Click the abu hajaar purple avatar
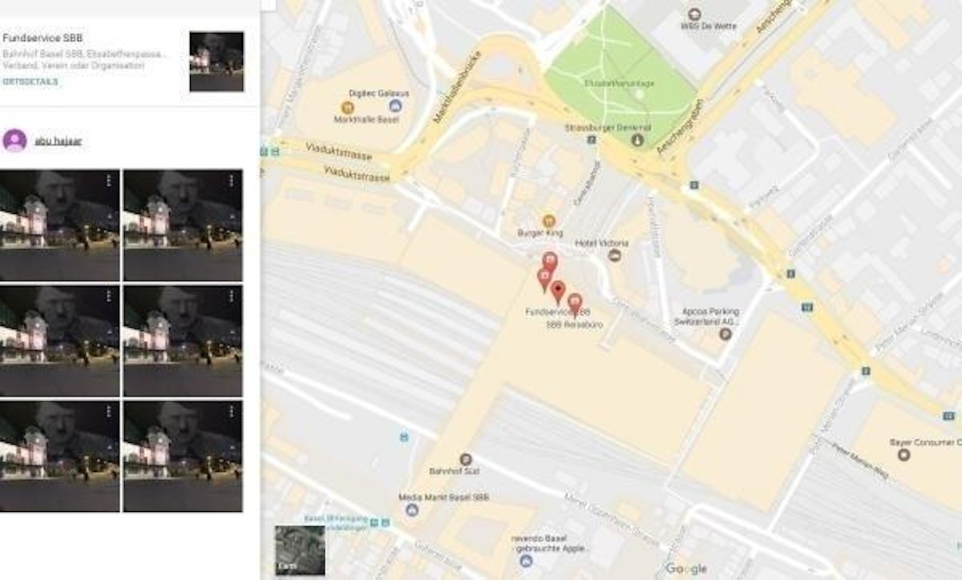 14,141
